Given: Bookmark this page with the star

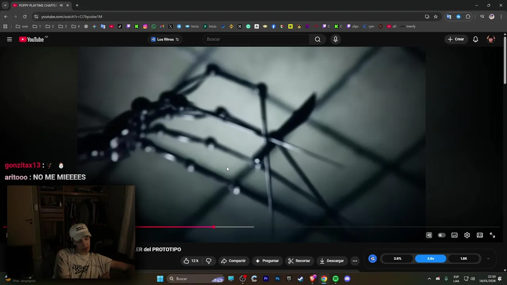Looking at the screenshot, I should [436, 17].
